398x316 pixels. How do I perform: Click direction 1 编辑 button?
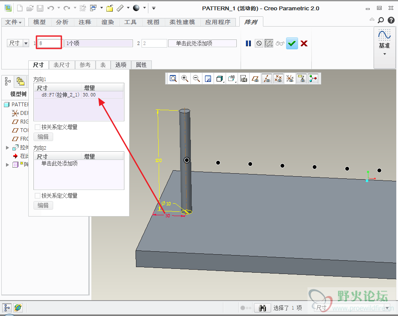click(x=43, y=137)
